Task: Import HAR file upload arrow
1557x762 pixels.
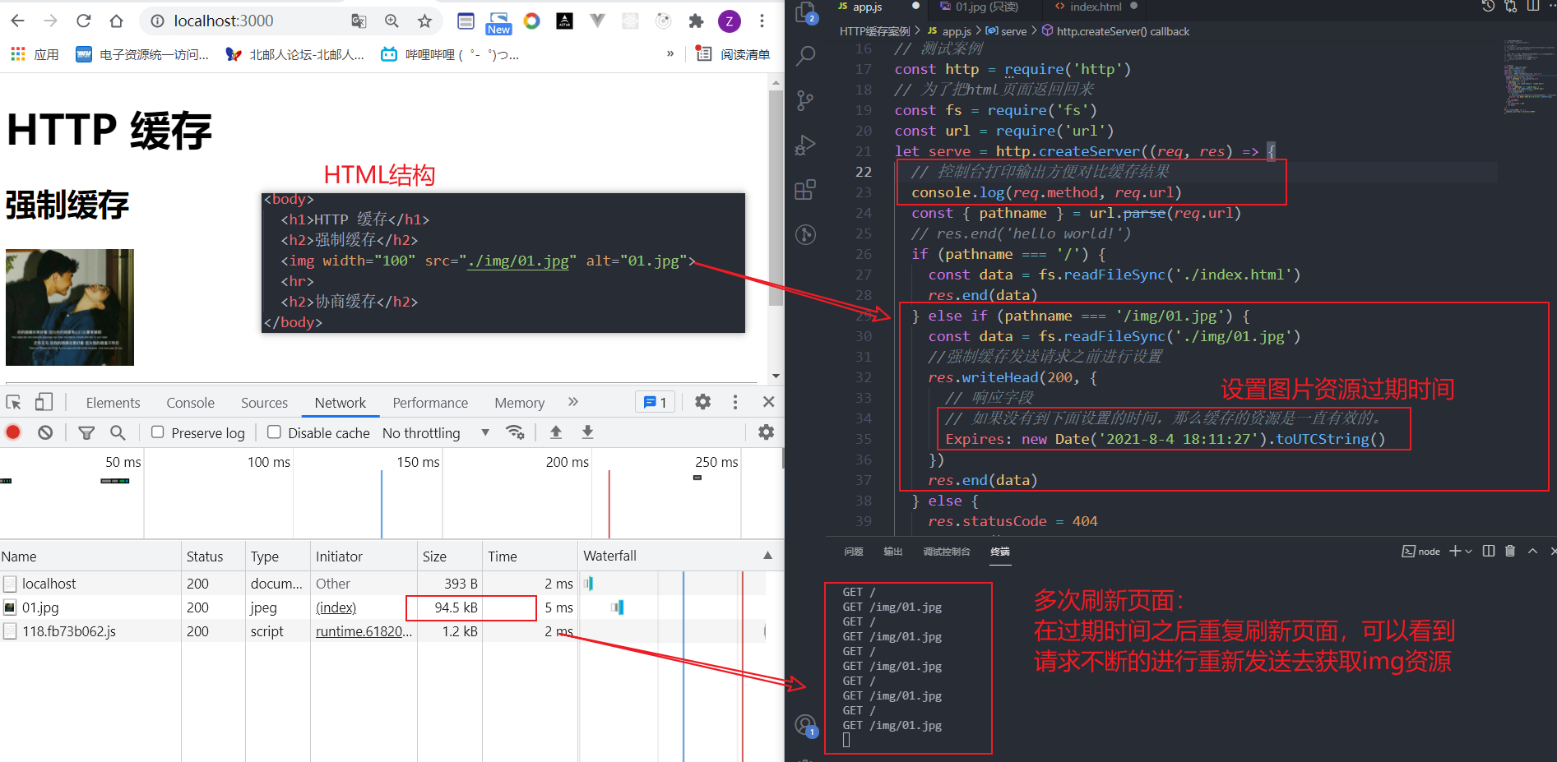Action: [x=556, y=432]
